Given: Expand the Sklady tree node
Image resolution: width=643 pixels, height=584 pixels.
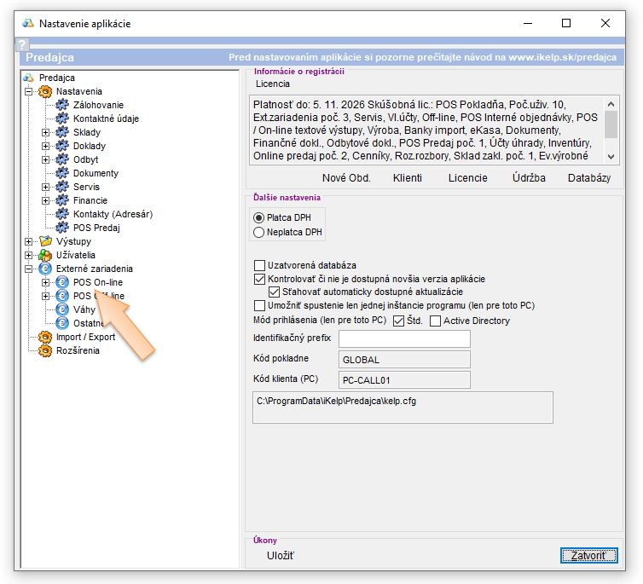Looking at the screenshot, I should (x=46, y=132).
